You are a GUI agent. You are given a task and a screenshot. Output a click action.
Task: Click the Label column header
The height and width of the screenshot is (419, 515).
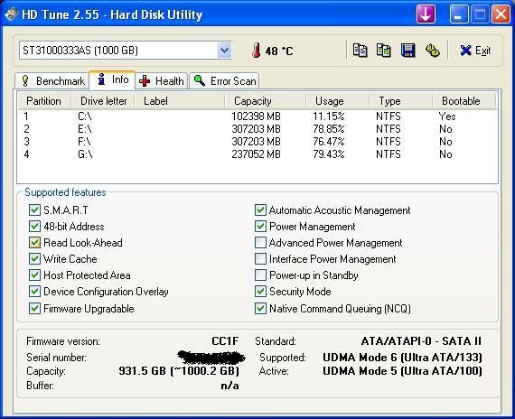click(180, 101)
